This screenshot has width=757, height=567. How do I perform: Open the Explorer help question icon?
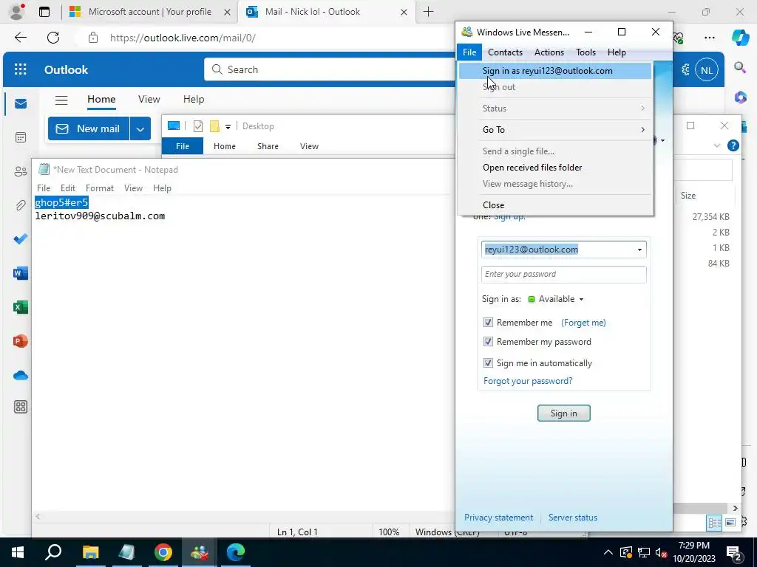(733, 145)
